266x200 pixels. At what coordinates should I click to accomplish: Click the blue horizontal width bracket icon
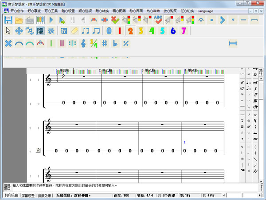pyautogui.click(x=233, y=43)
